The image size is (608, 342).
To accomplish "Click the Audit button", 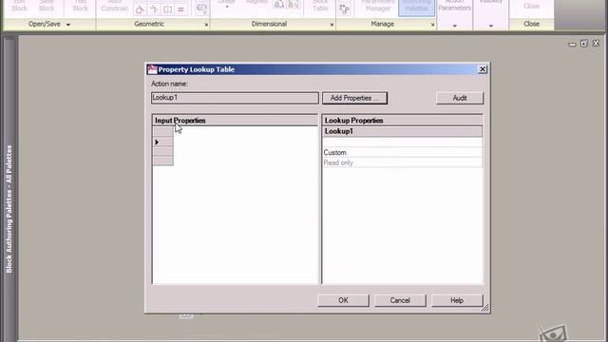I will (x=460, y=98).
